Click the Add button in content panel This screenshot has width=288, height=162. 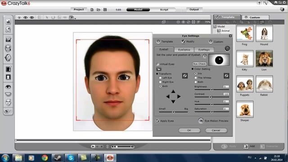[249, 146]
